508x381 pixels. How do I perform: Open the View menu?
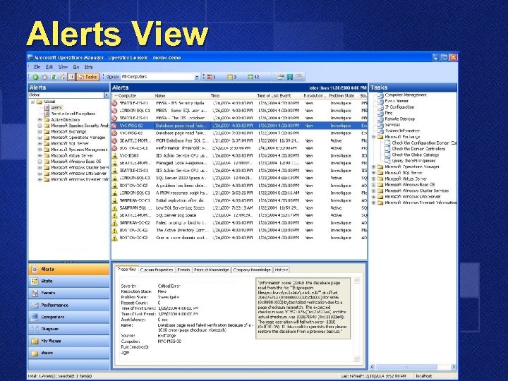(63, 67)
